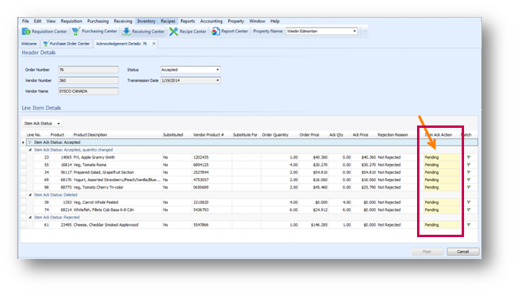This screenshot has height=293, width=516.
Task: Click match flag icon for Cheddar Smoked Applewood row
Action: click(x=469, y=225)
